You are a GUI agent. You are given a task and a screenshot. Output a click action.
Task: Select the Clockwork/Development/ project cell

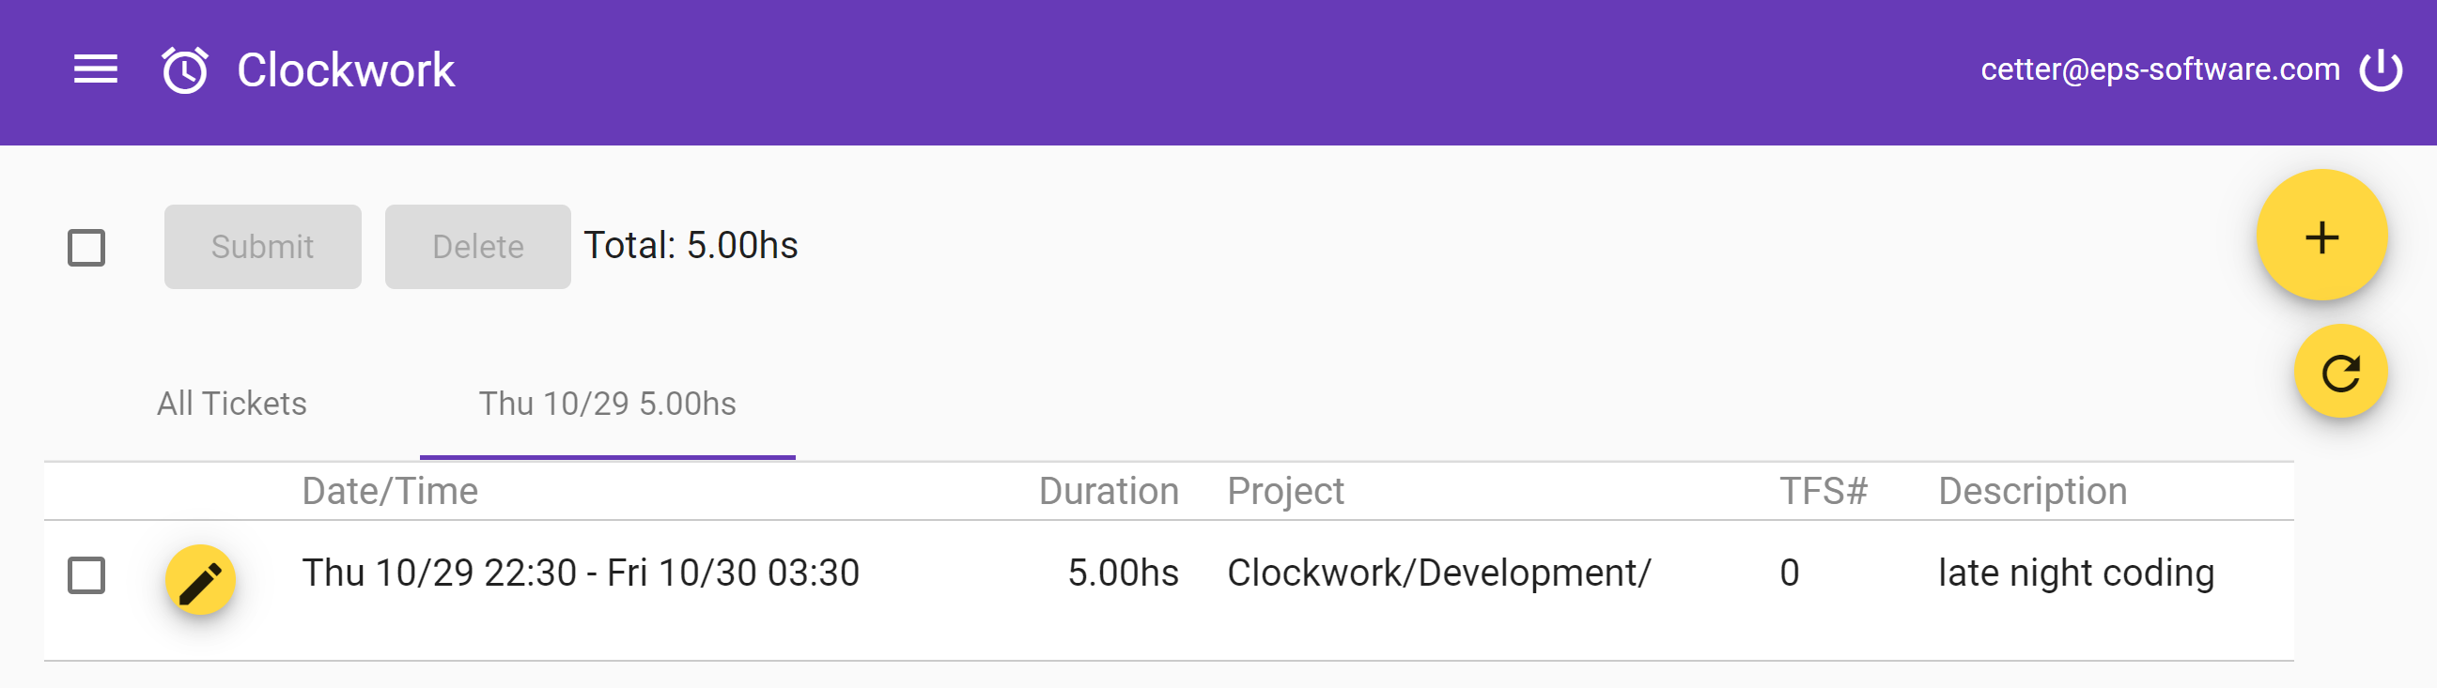pyautogui.click(x=1439, y=573)
